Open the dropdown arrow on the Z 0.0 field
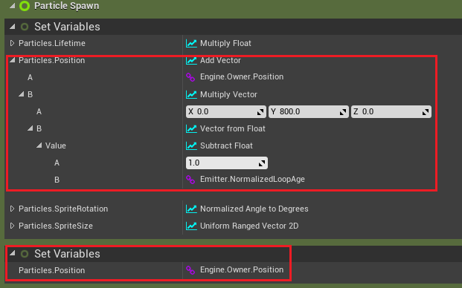 point(425,112)
